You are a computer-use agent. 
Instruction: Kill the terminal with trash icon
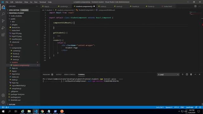point(191,74)
